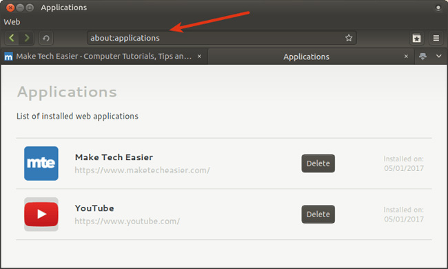This screenshot has height=269, width=448.
Task: Close the Applications tab
Action: pos(406,57)
